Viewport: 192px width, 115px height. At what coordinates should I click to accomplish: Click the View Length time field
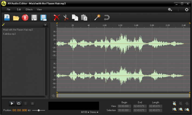coord(155,106)
